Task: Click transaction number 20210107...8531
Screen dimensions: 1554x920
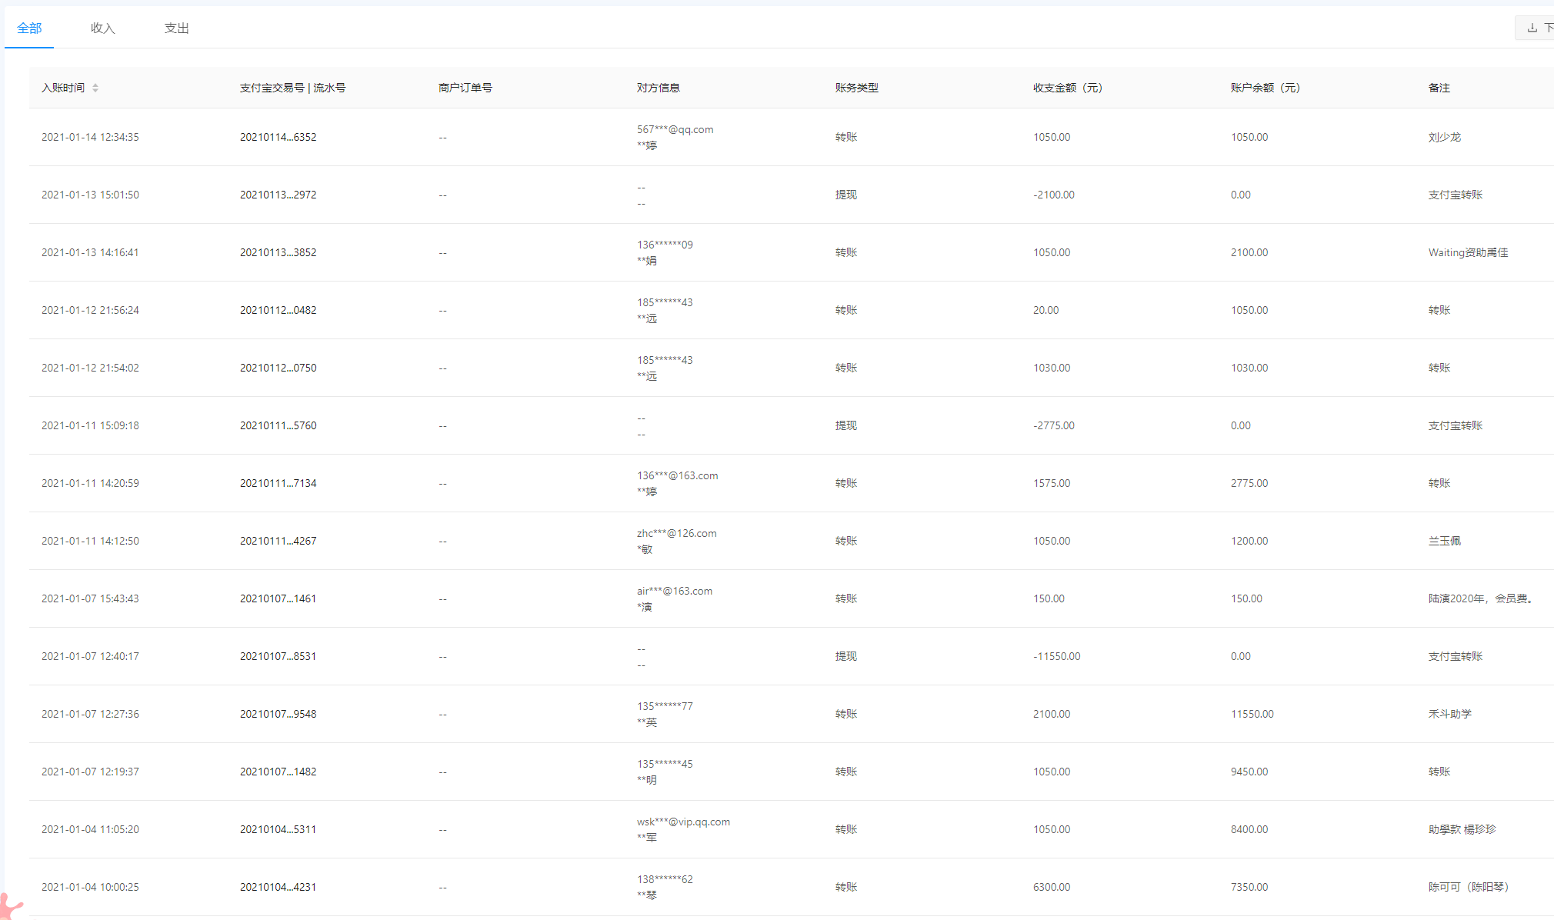Action: point(278,656)
